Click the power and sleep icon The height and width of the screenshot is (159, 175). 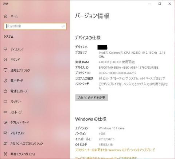[x=5, y=91]
